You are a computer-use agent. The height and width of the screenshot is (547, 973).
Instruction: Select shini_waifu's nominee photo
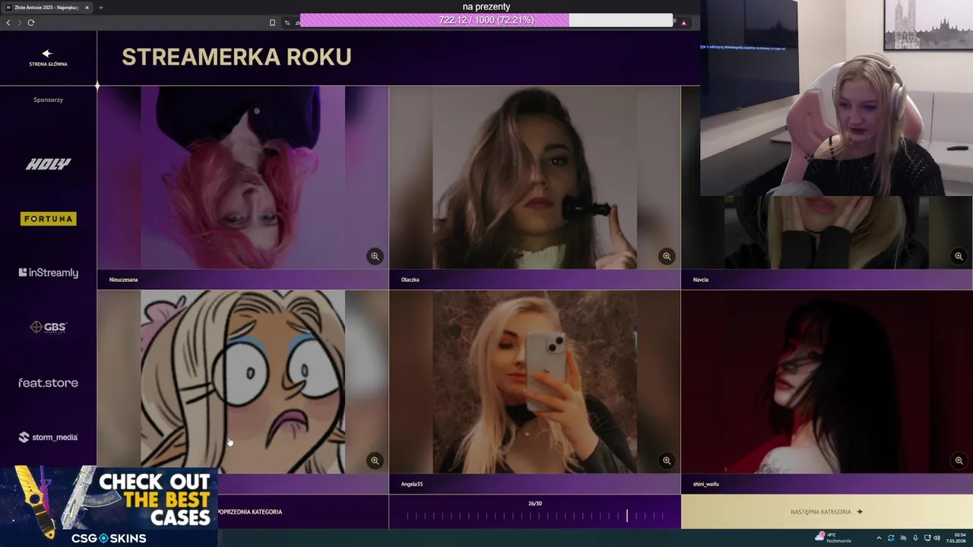(826, 381)
